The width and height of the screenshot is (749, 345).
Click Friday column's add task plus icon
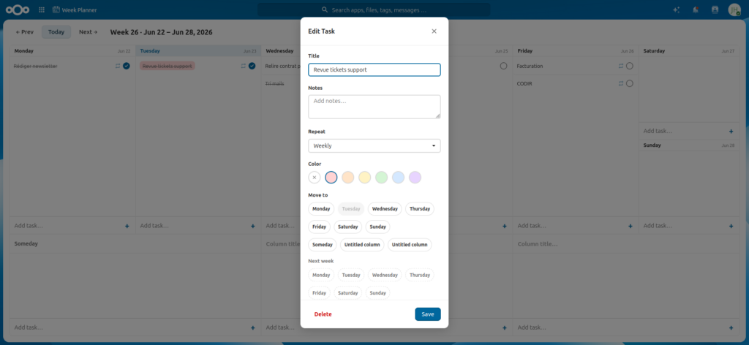tap(630, 226)
